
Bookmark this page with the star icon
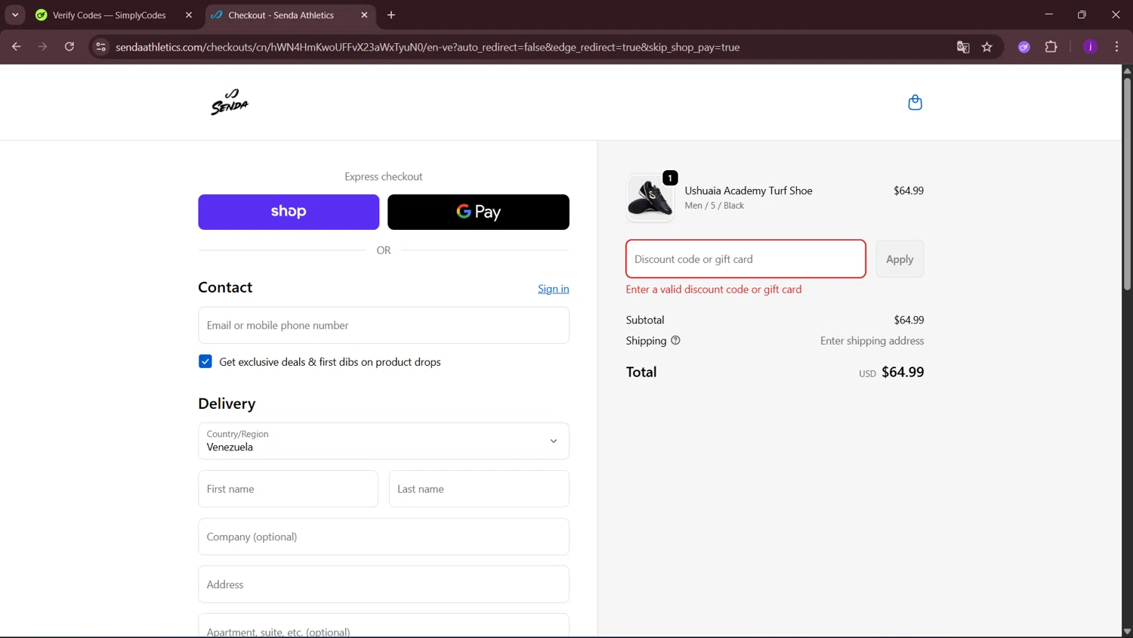coord(987,47)
